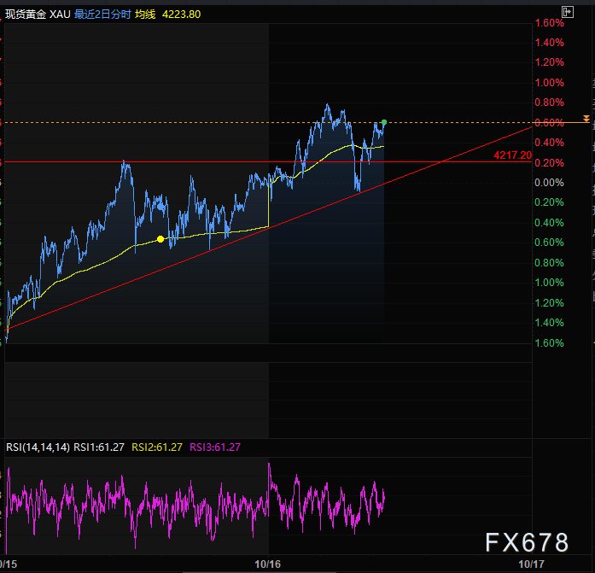Viewport: 595px width, 573px height.
Task: Open the 最近2日分时 period selector
Action: (x=102, y=14)
